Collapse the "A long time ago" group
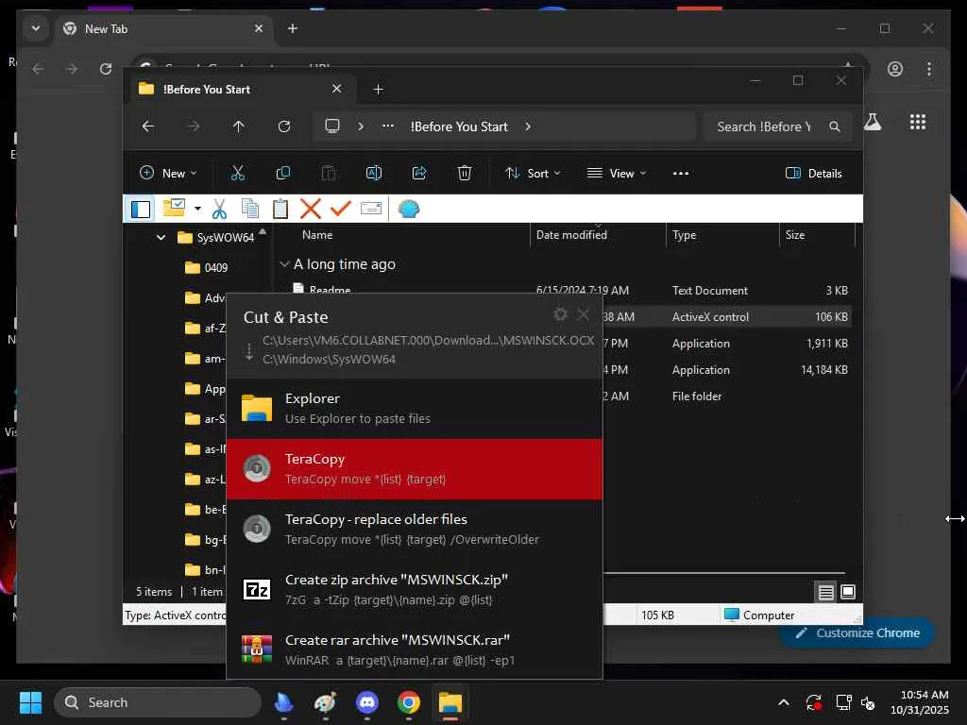The height and width of the screenshot is (725, 967). 284,264
